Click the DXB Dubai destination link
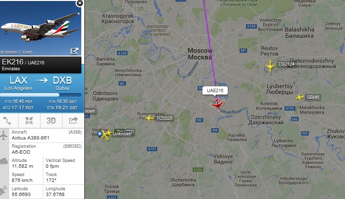The image size is (345, 199). click(x=62, y=83)
